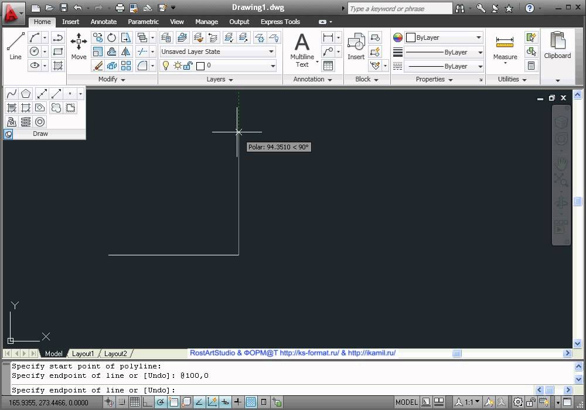The width and height of the screenshot is (586, 410).
Task: Expand the Annotation panel
Action: (312, 79)
